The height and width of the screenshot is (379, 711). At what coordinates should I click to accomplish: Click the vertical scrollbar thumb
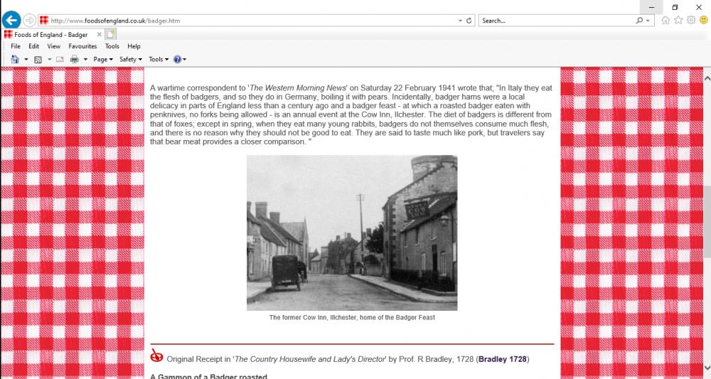(707, 222)
